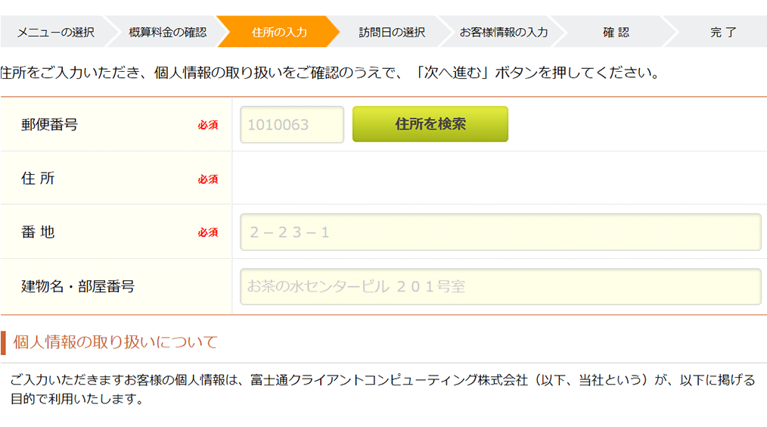Click the empty 住所 result area
The width and height of the screenshot is (767, 427).
click(499, 179)
